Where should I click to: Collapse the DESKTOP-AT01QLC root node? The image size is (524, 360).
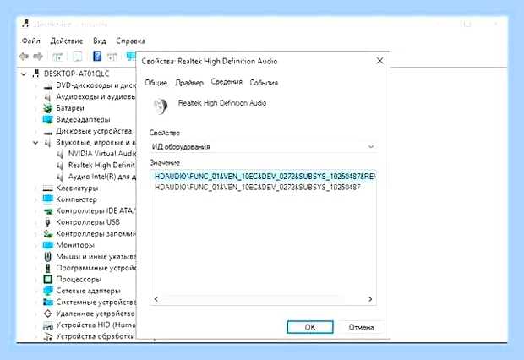(24, 74)
